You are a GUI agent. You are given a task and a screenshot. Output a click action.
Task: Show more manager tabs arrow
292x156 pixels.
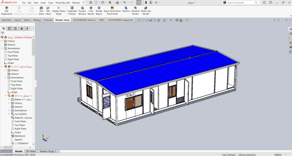tap(33, 29)
